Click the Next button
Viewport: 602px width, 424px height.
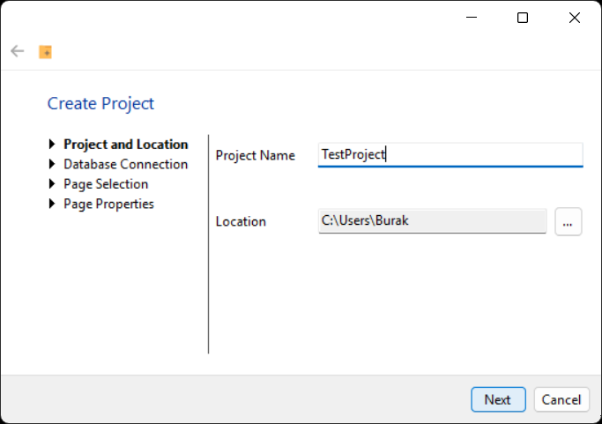(498, 399)
